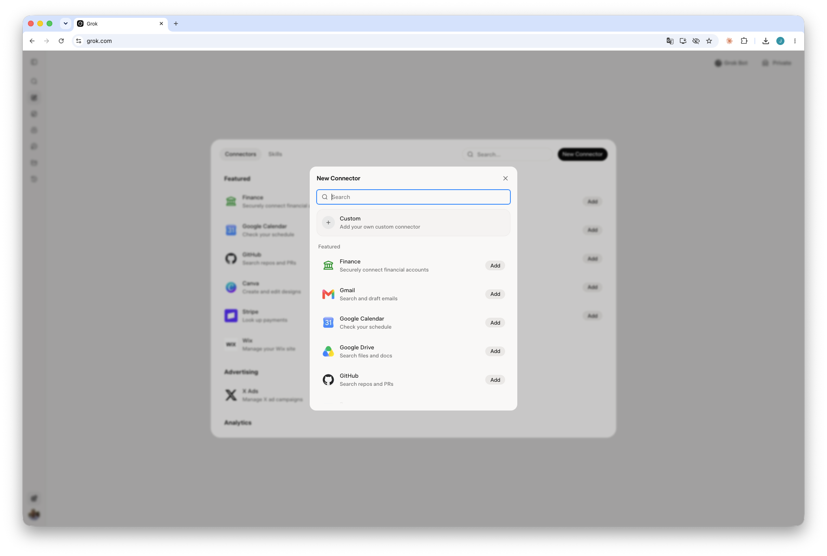This screenshot has height=556, width=827.
Task: Click the Stripe icon in background list
Action: [231, 316]
